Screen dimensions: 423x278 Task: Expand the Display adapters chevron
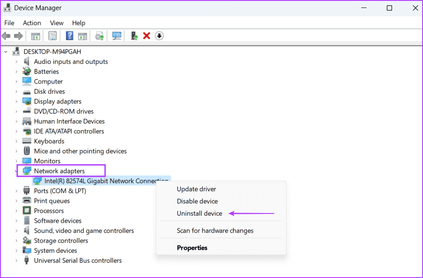tap(16, 102)
